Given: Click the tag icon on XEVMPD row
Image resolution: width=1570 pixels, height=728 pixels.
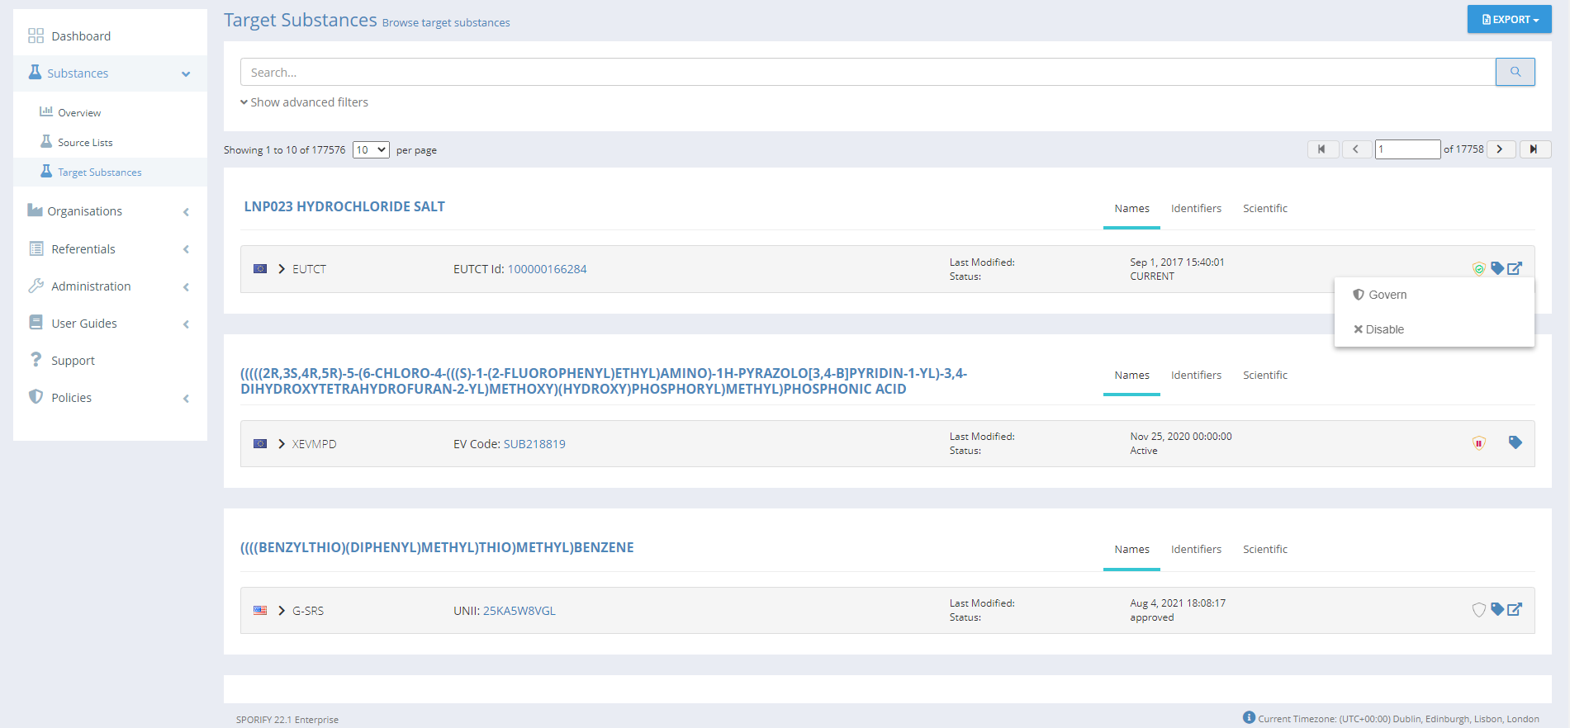Looking at the screenshot, I should 1515,442.
